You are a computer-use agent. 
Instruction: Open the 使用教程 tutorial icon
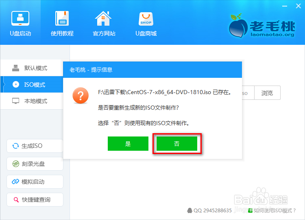(62, 18)
